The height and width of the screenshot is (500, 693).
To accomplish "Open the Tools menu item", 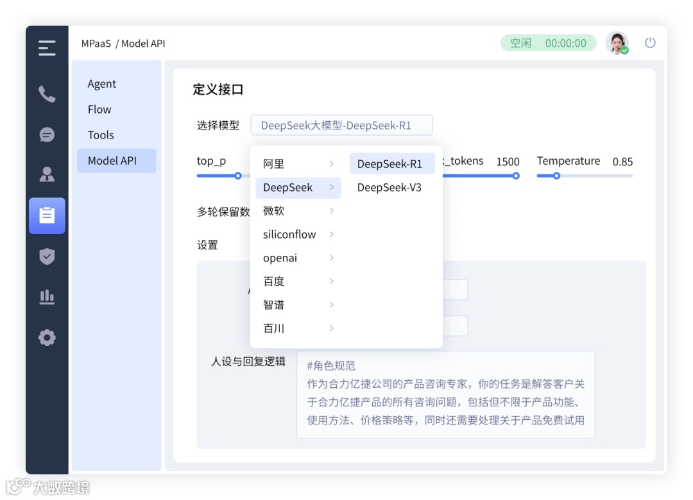I will [x=101, y=135].
